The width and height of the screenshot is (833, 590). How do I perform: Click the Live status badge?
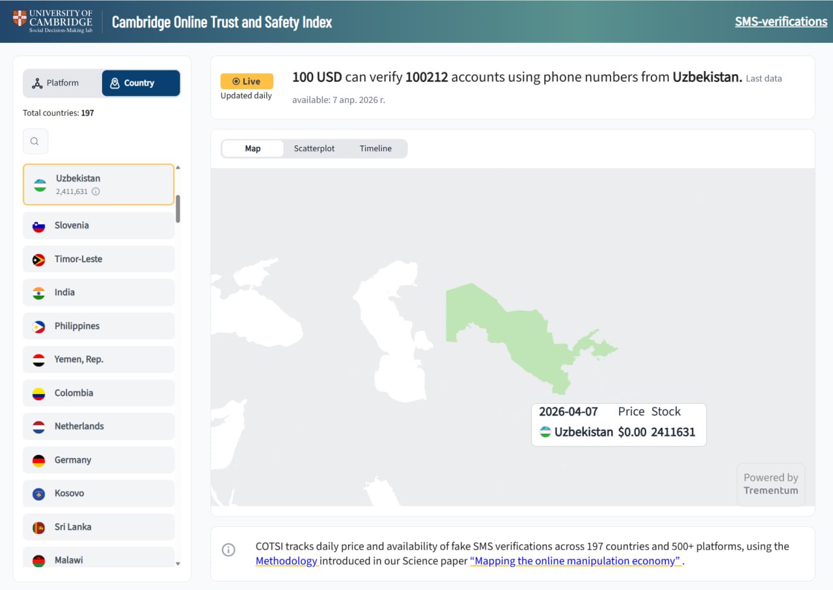[x=247, y=81]
